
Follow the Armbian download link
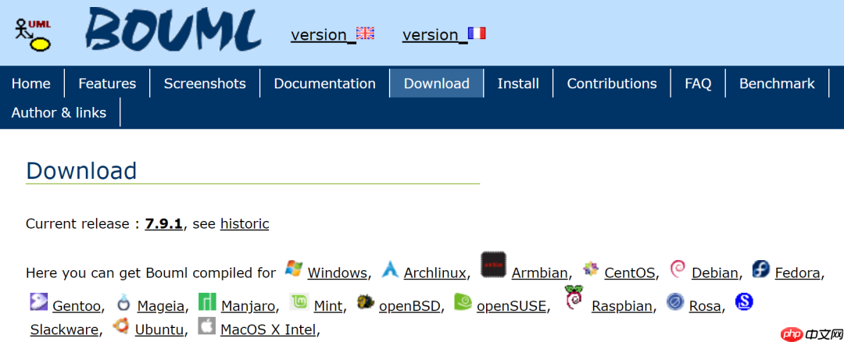click(x=540, y=273)
